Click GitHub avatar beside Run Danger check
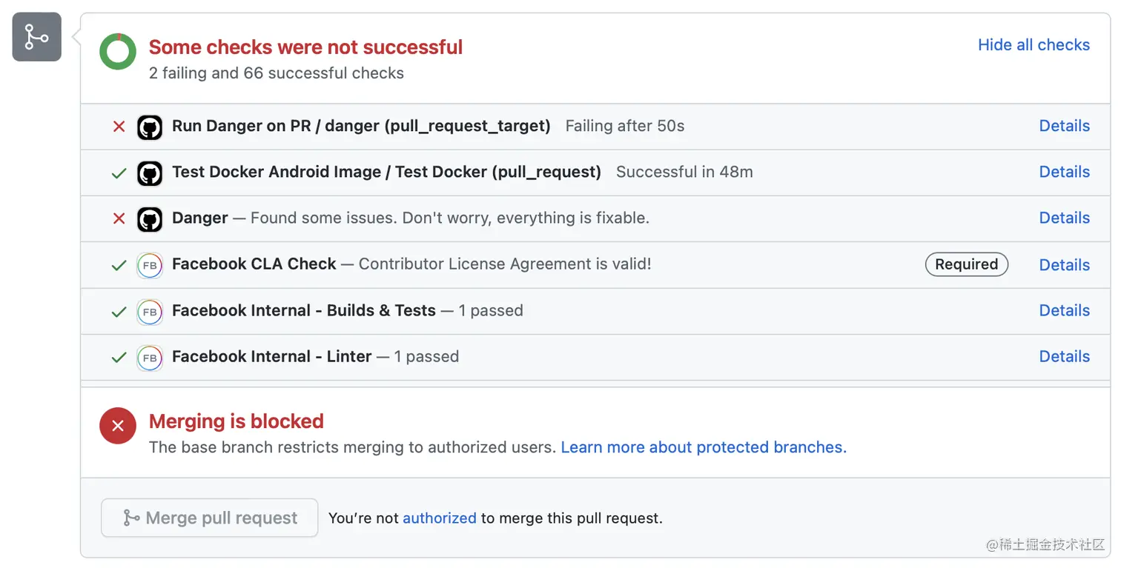1121x568 pixels. 150,127
